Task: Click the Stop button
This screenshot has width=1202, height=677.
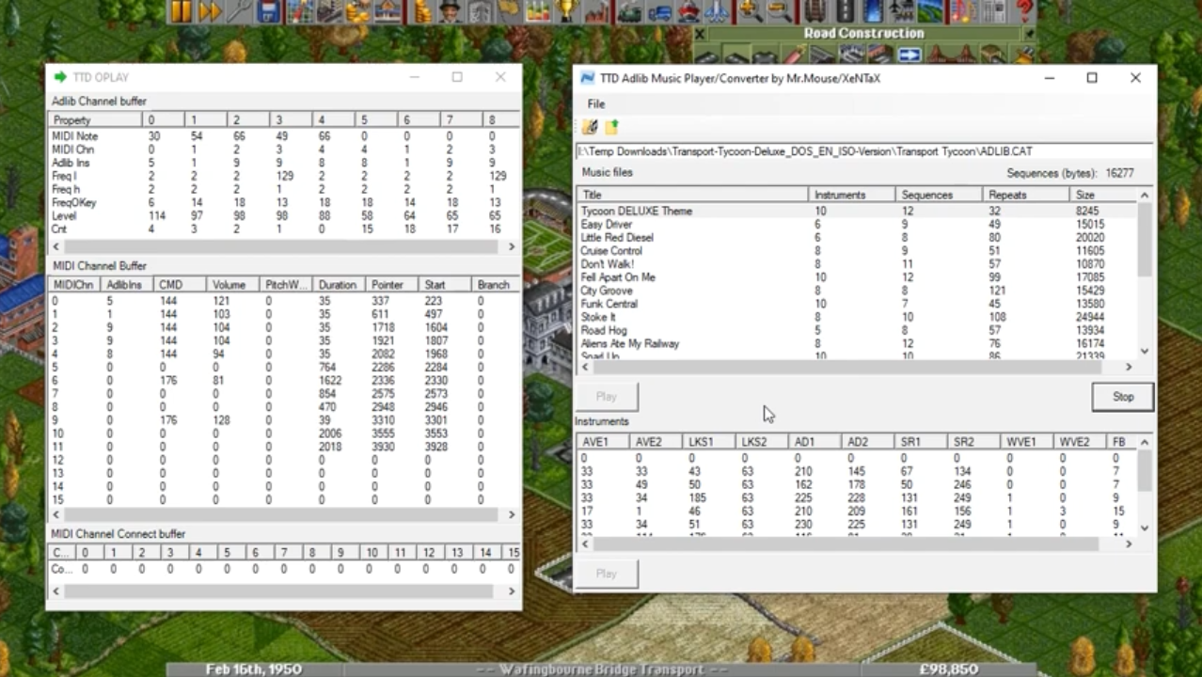Action: pyautogui.click(x=1123, y=397)
